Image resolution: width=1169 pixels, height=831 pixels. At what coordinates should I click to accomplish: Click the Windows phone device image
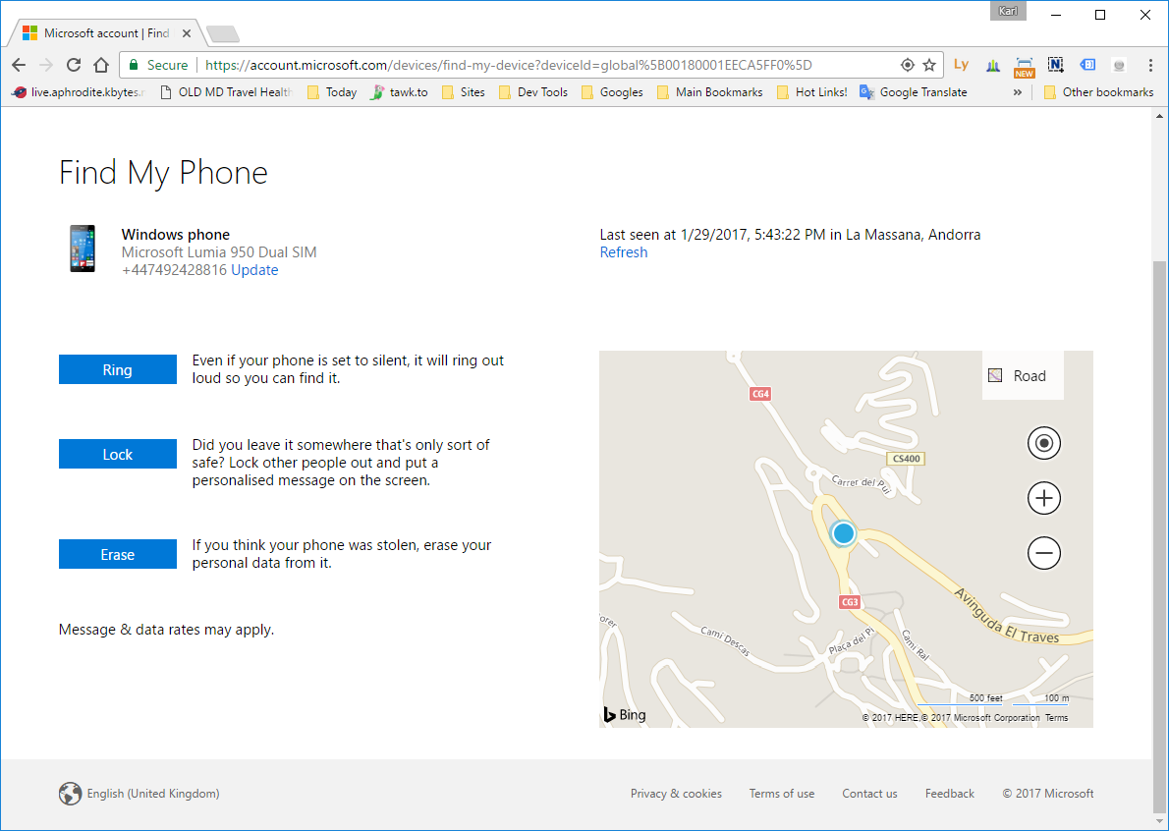pyautogui.click(x=83, y=249)
